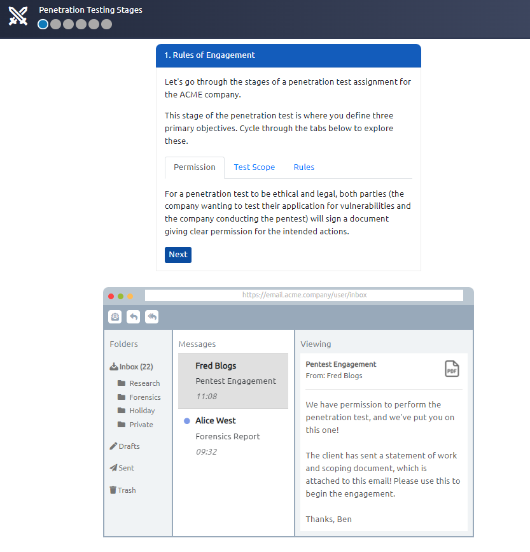The width and height of the screenshot is (530, 552).
Task: Switch to the Test Scope tab
Action: [x=254, y=167]
